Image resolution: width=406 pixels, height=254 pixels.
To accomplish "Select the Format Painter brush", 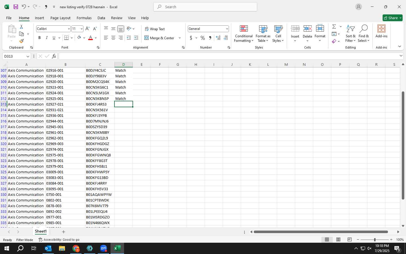I will [x=21, y=41].
